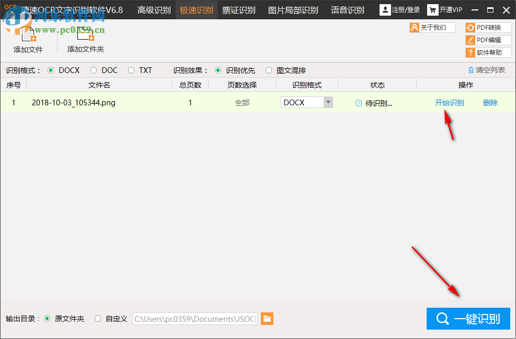Viewport: 516px width, 339px height.
Task: Click the 清空列表 trash icon
Action: [x=472, y=70]
